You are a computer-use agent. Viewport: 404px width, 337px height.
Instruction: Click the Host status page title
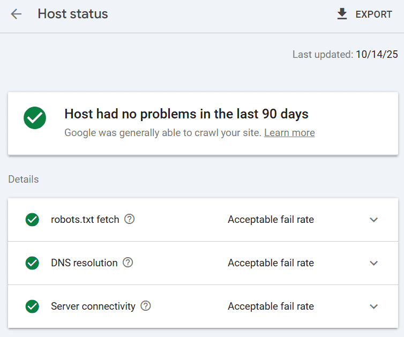click(x=73, y=14)
